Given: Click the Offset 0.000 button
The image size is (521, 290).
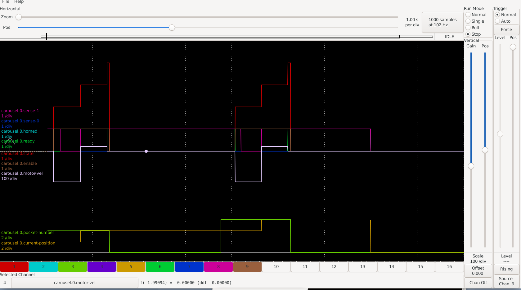Looking at the screenshot, I should (x=478, y=270).
